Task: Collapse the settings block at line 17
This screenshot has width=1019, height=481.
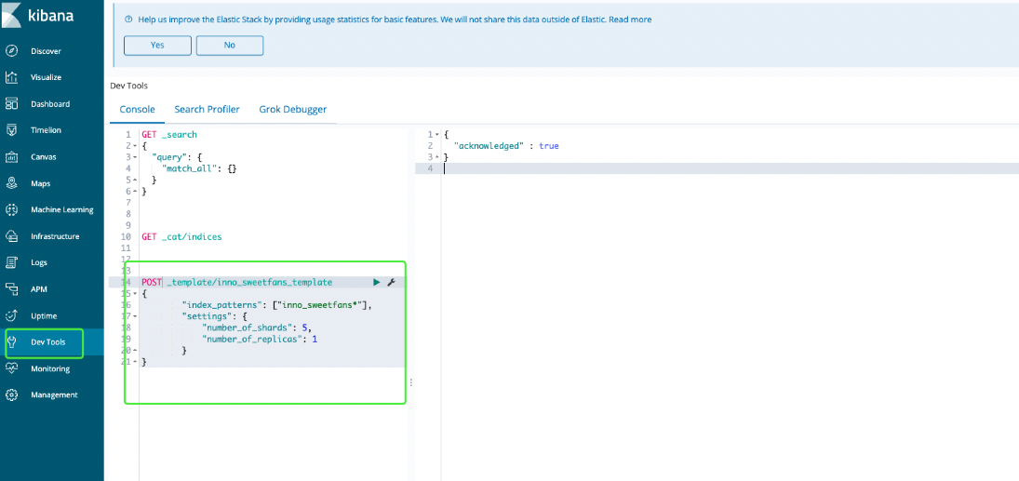Action: coord(136,316)
